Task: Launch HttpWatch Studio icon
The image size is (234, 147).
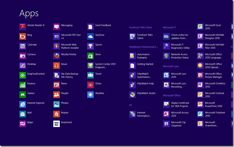Action: point(132,95)
